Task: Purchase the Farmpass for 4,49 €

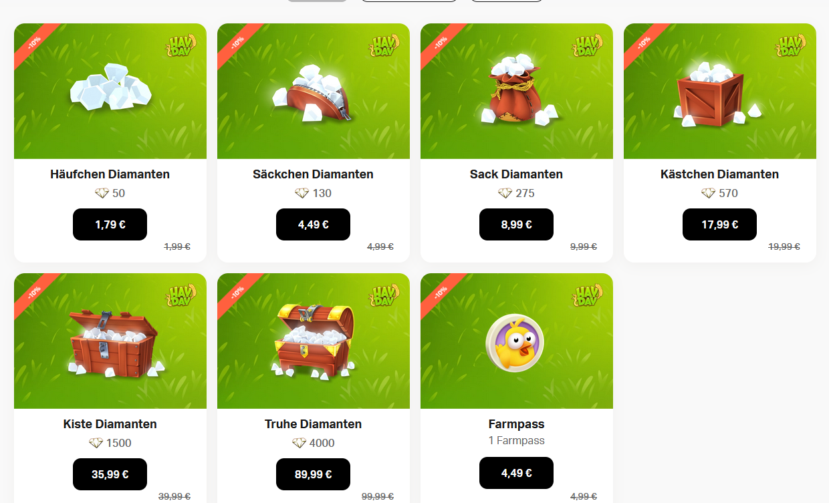Action: pos(516,473)
